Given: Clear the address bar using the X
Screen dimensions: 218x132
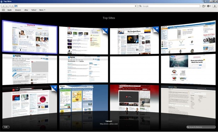Looking at the screenshot, I should (x=136, y=6).
